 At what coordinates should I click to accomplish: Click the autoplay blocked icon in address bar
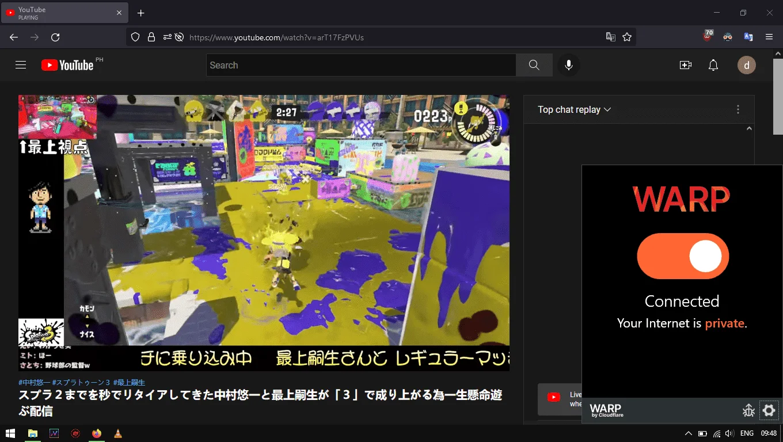pyautogui.click(x=179, y=37)
